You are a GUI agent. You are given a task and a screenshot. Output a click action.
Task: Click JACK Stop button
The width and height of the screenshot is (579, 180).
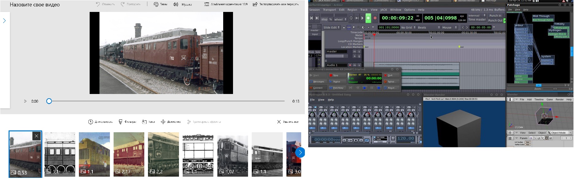coord(337,75)
